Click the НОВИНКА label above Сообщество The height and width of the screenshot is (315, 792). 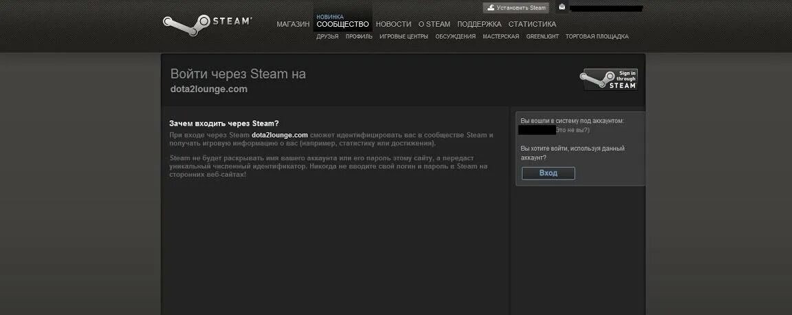tap(330, 17)
